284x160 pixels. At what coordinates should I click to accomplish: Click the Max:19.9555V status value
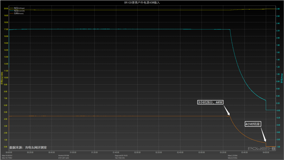pos(7,156)
